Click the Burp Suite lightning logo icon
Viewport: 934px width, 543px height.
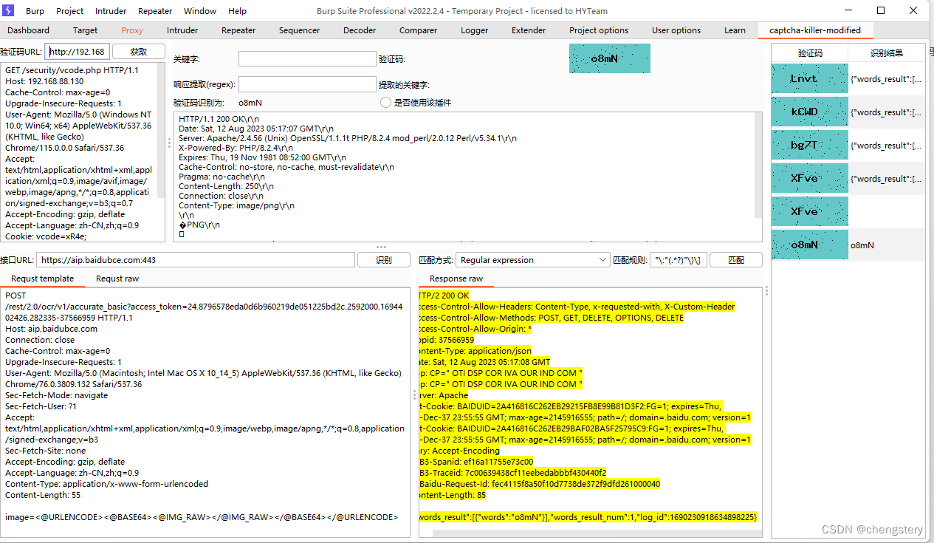[x=9, y=10]
